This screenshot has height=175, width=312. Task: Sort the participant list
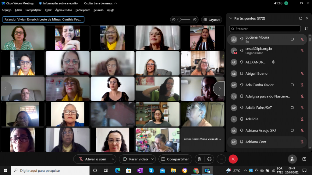[x=306, y=29]
